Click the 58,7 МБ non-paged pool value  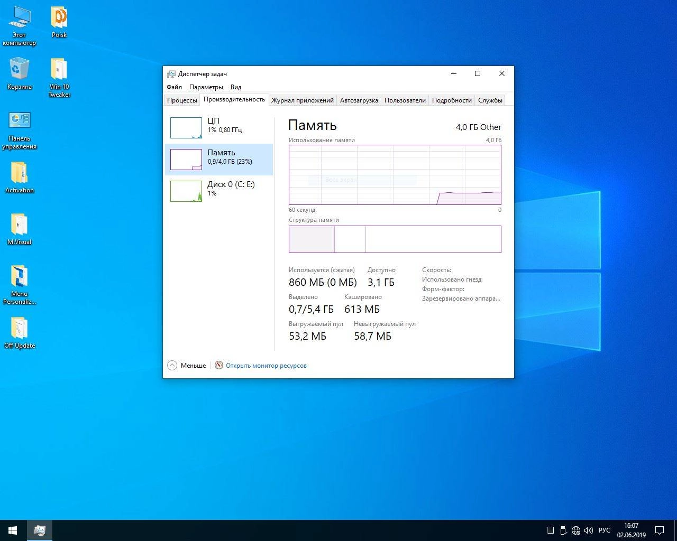(372, 337)
